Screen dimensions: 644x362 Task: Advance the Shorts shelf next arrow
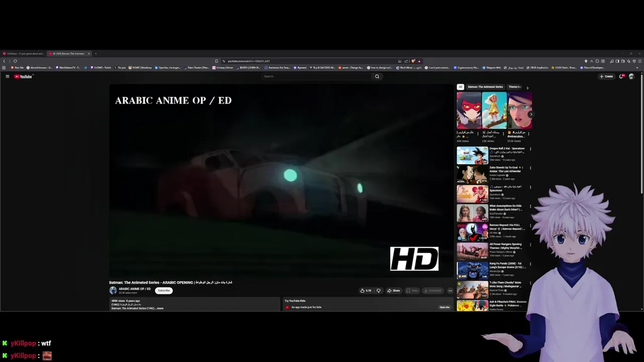point(531,114)
